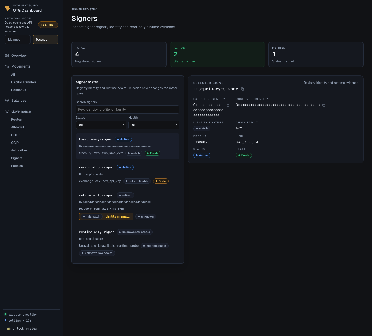The width and height of the screenshot is (372, 336).
Task: Click the retired status badge
Action: click(125, 195)
